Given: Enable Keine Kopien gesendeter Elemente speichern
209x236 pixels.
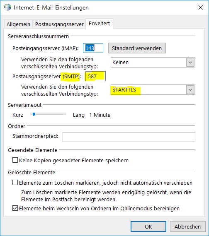Looking at the screenshot, I should [x=15, y=160].
